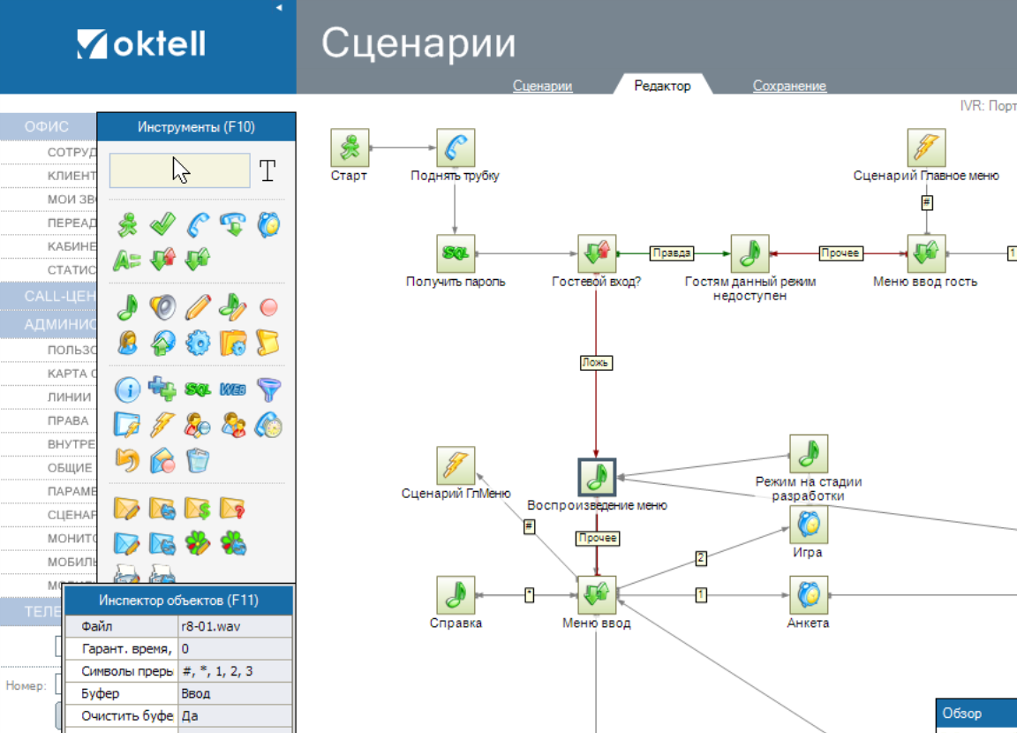Choose the red record circle tool
Viewport: 1017px width, 733px height.
(268, 307)
